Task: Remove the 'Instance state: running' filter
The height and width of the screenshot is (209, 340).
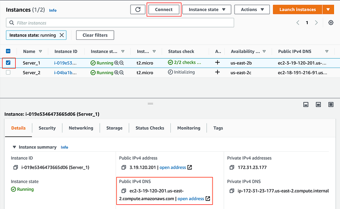Action: pyautogui.click(x=62, y=35)
